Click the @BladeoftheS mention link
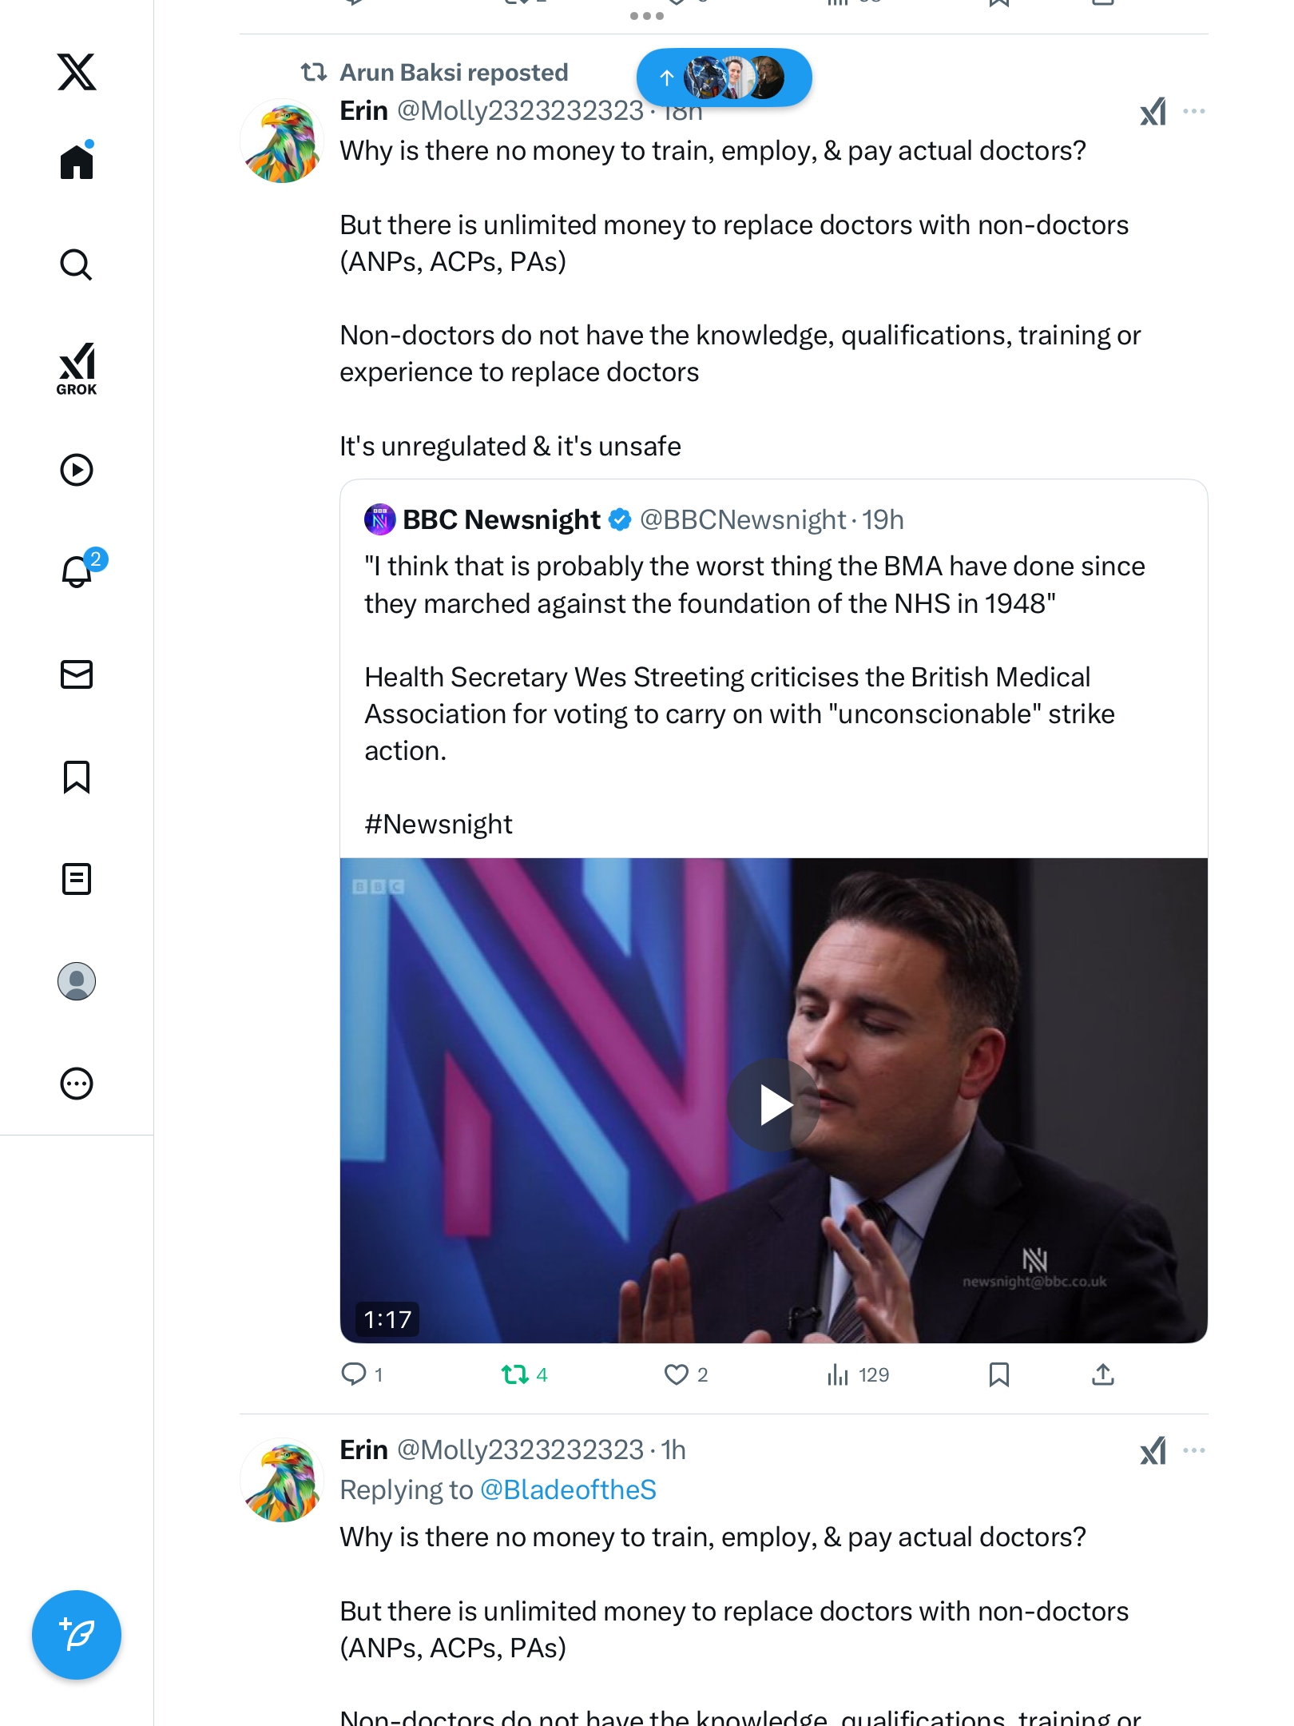Viewport: 1294px width, 1726px height. [568, 1490]
